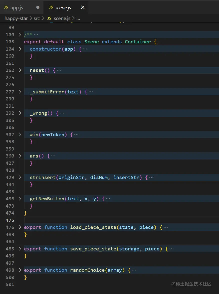Click folded ellipsis after strInsert signature
219x294 pixels.
point(151,178)
